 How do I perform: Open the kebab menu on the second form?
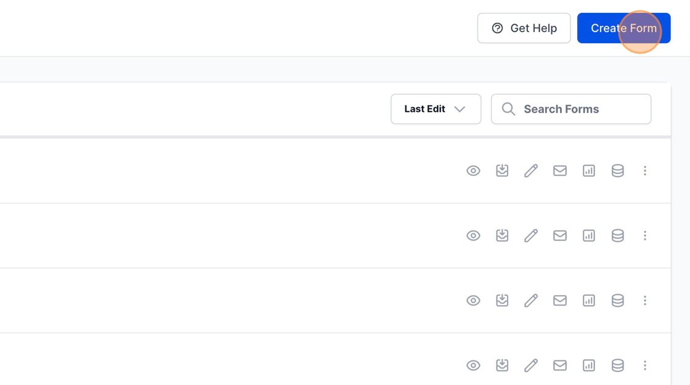coord(645,236)
